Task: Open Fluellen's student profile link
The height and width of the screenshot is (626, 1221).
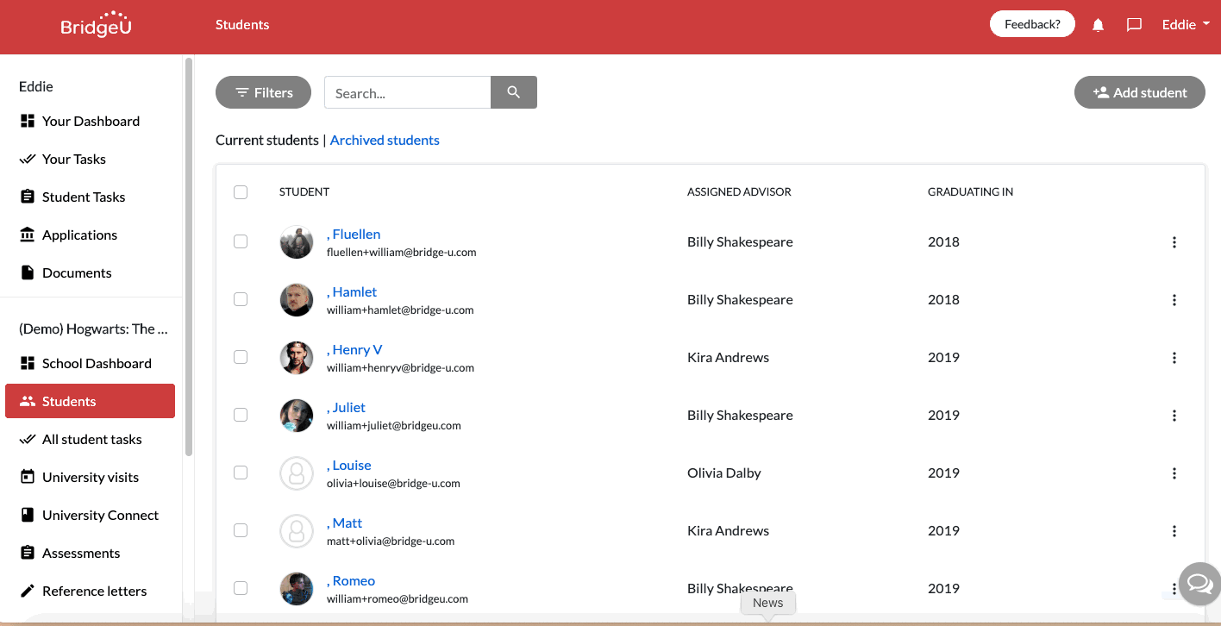Action: tap(354, 234)
